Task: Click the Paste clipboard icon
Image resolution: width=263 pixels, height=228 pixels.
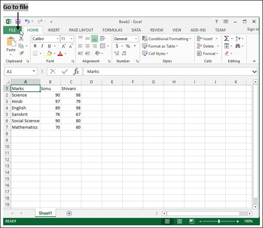Action: click(x=11, y=42)
